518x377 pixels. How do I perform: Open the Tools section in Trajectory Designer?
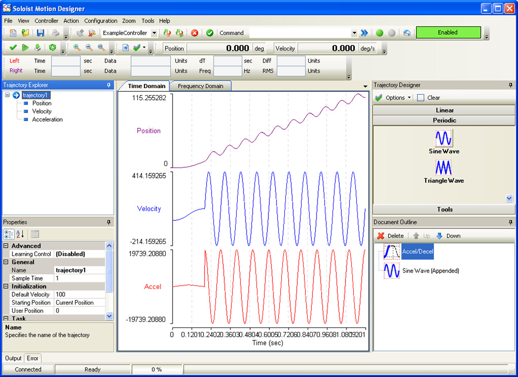[x=444, y=209]
